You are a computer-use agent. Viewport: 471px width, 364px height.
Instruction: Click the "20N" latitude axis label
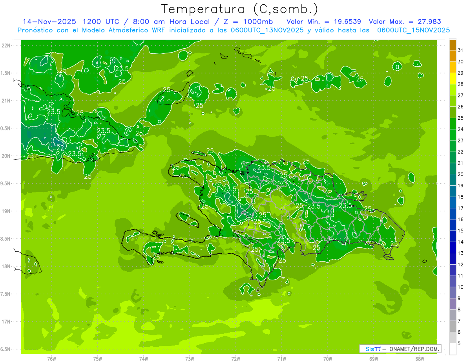tap(6, 156)
